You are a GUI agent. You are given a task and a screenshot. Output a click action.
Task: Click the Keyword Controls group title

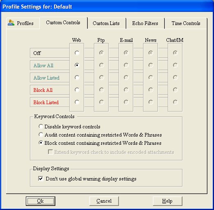[x=54, y=116]
